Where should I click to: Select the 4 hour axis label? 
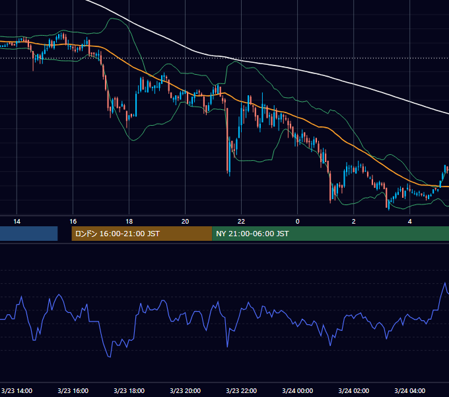[410, 222]
